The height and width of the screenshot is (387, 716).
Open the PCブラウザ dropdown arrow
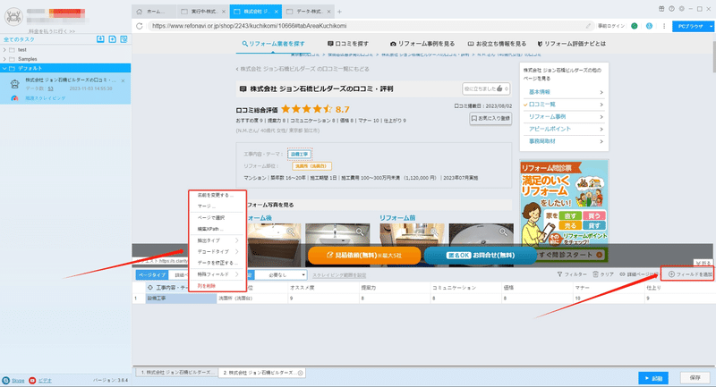click(711, 27)
